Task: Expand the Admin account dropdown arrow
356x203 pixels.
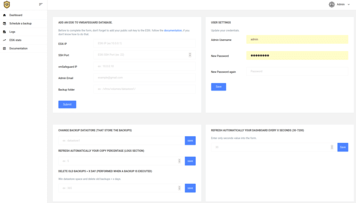Action: point(348,4)
